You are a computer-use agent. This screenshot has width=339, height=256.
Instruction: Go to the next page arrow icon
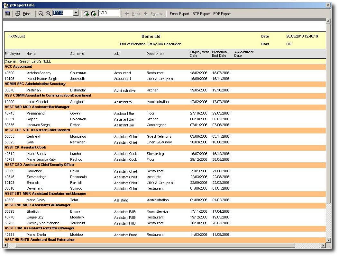pyautogui.click(x=93, y=13)
